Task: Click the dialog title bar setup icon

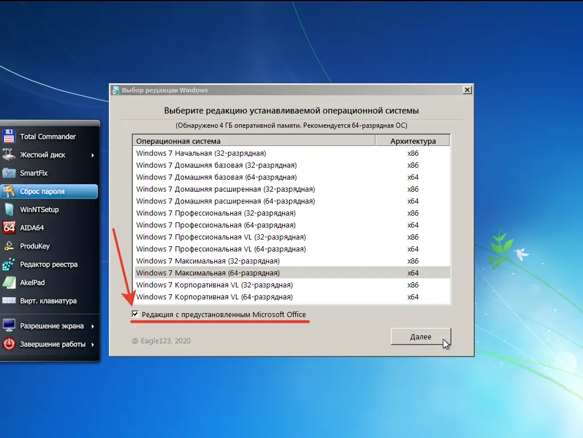Action: (x=116, y=90)
